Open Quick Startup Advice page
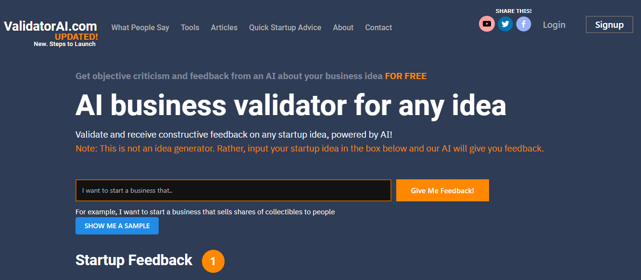The height and width of the screenshot is (280, 641). coord(285,27)
